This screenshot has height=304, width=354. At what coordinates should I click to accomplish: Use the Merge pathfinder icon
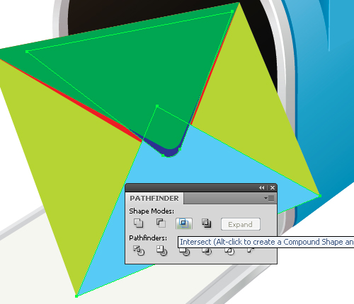[x=185, y=252]
